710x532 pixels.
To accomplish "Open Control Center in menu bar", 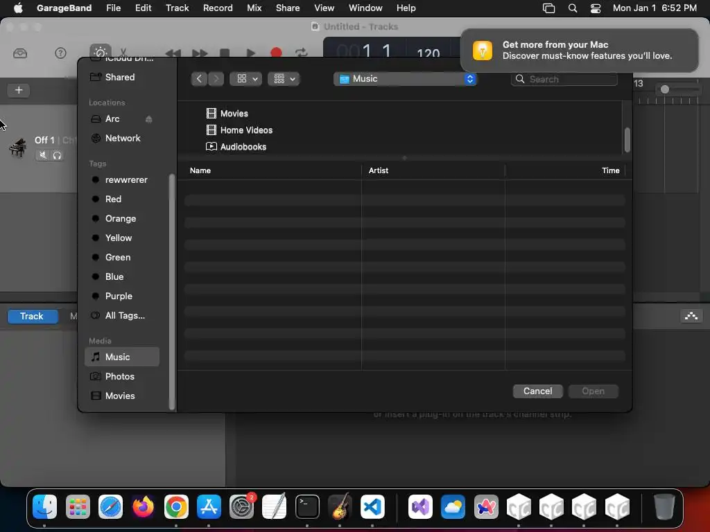I will [596, 8].
